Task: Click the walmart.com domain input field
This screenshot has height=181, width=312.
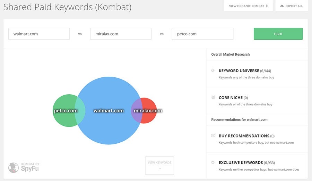Action: click(39, 34)
